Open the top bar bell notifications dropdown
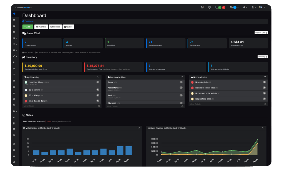Screen dimensions: 282x176 tap(245, 7)
